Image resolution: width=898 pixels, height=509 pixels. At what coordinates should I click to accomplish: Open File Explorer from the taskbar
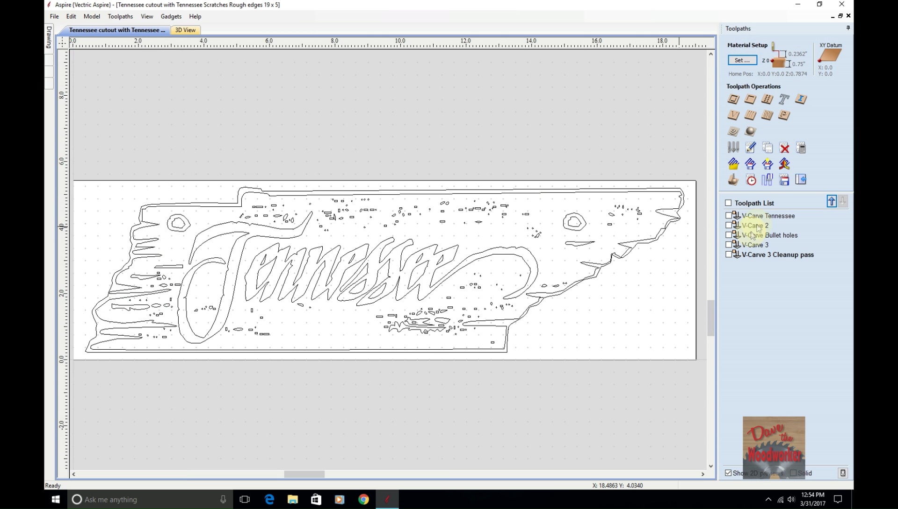click(x=293, y=499)
